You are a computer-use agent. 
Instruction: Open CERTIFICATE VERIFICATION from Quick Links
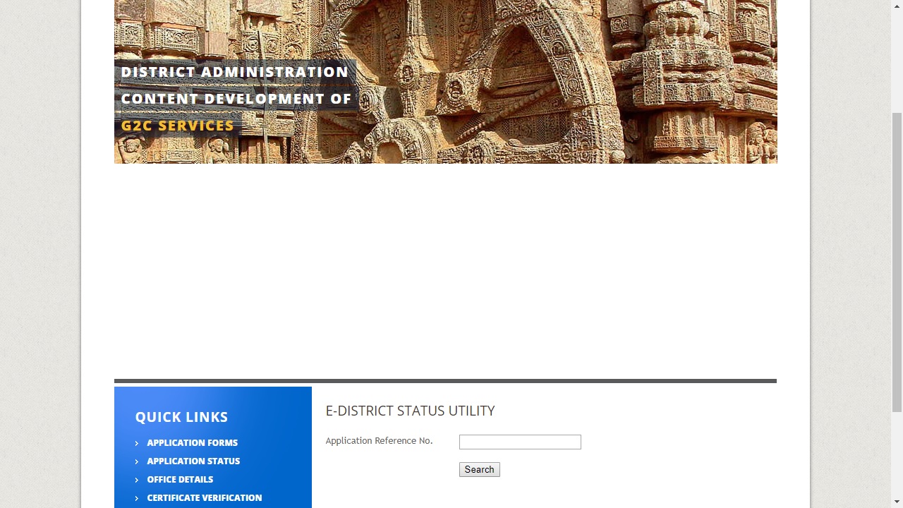[x=205, y=497]
